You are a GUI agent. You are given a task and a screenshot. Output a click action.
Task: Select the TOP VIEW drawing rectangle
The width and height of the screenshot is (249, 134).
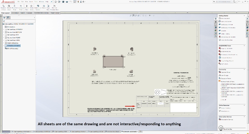point(113,62)
